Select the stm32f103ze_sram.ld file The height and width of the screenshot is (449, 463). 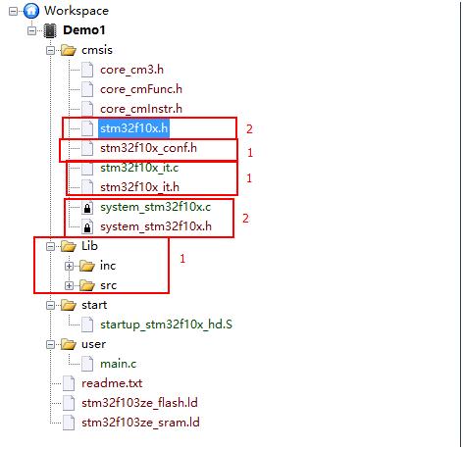coord(140,423)
